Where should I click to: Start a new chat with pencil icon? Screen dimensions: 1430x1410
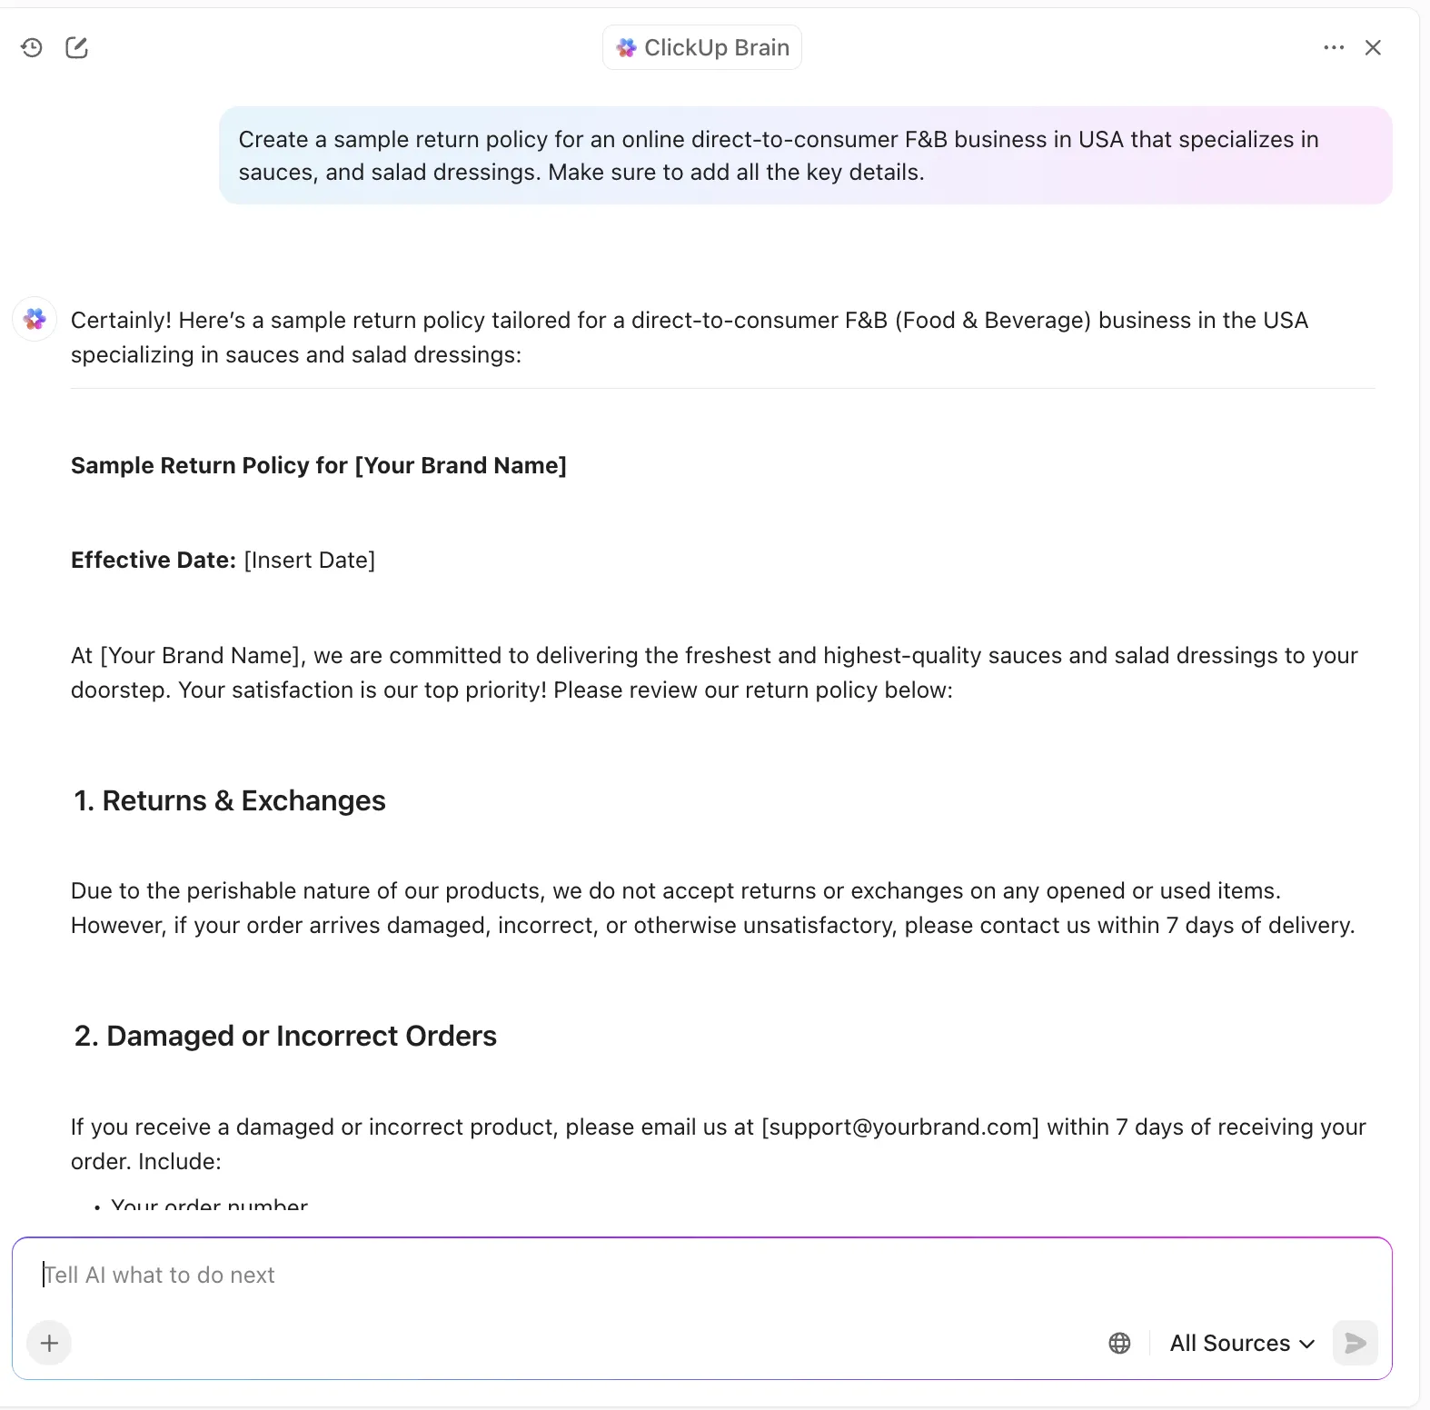[x=77, y=47]
